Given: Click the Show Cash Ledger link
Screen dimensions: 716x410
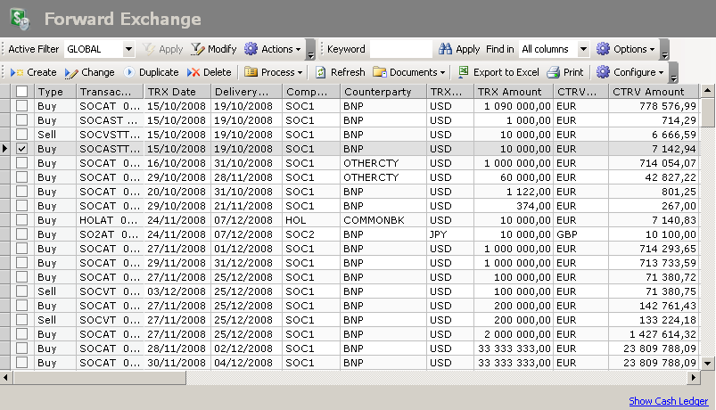Looking at the screenshot, I should point(668,401).
